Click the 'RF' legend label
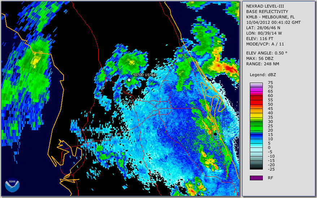The height and width of the screenshot is (198, 317). [x=270, y=178]
